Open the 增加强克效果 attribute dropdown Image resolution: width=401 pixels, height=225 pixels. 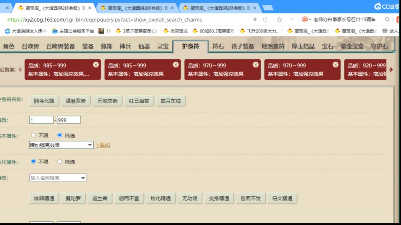tap(61, 145)
